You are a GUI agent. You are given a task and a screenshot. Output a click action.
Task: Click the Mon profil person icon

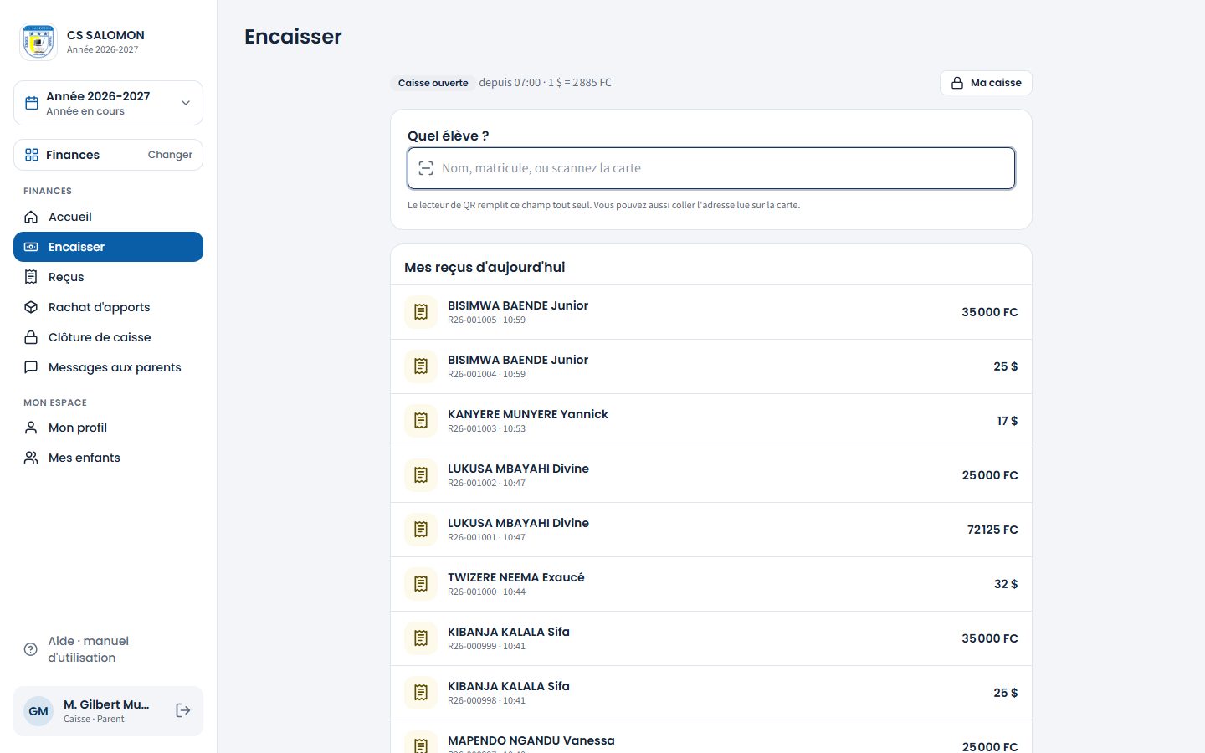click(31, 428)
